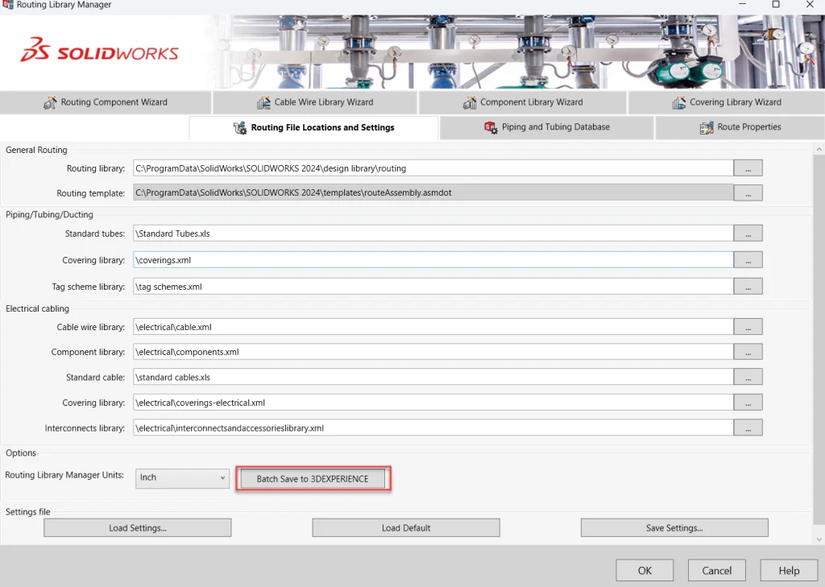Click the Component Library Wizard icon
Image resolution: width=825 pixels, height=587 pixels.
tap(470, 102)
